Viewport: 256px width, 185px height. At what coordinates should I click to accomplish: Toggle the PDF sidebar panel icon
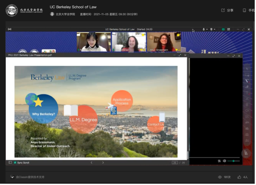[x=10, y=163]
